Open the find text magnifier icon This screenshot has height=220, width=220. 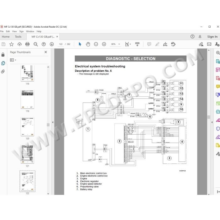click(36, 44)
